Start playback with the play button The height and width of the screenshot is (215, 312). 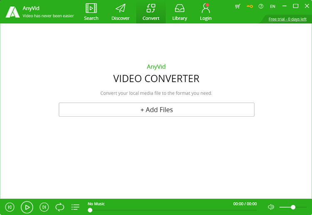coord(27,207)
